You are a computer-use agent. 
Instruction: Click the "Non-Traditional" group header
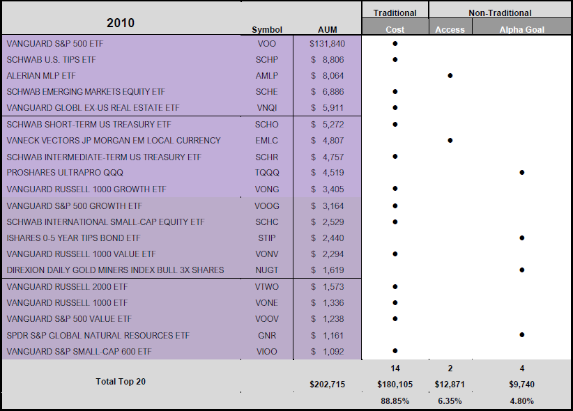pos(500,13)
